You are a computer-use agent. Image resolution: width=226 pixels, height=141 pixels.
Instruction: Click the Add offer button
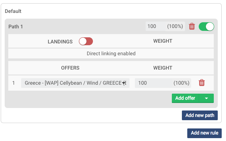tap(185, 98)
